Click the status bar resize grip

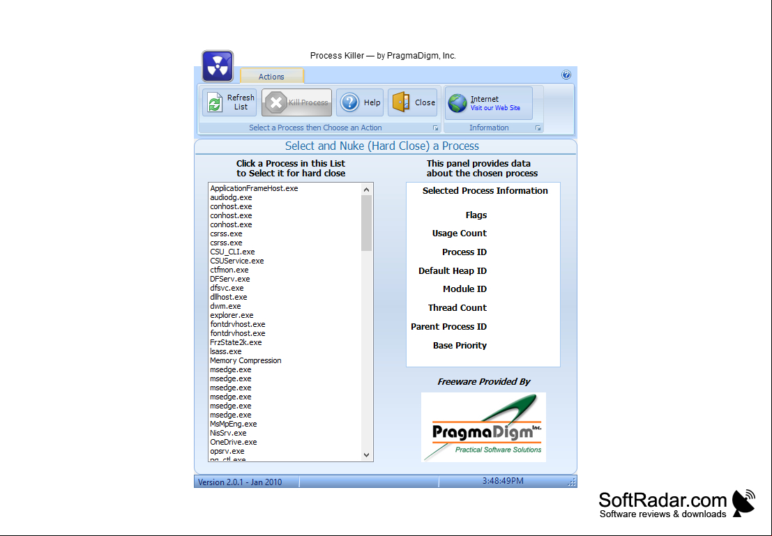point(572,482)
